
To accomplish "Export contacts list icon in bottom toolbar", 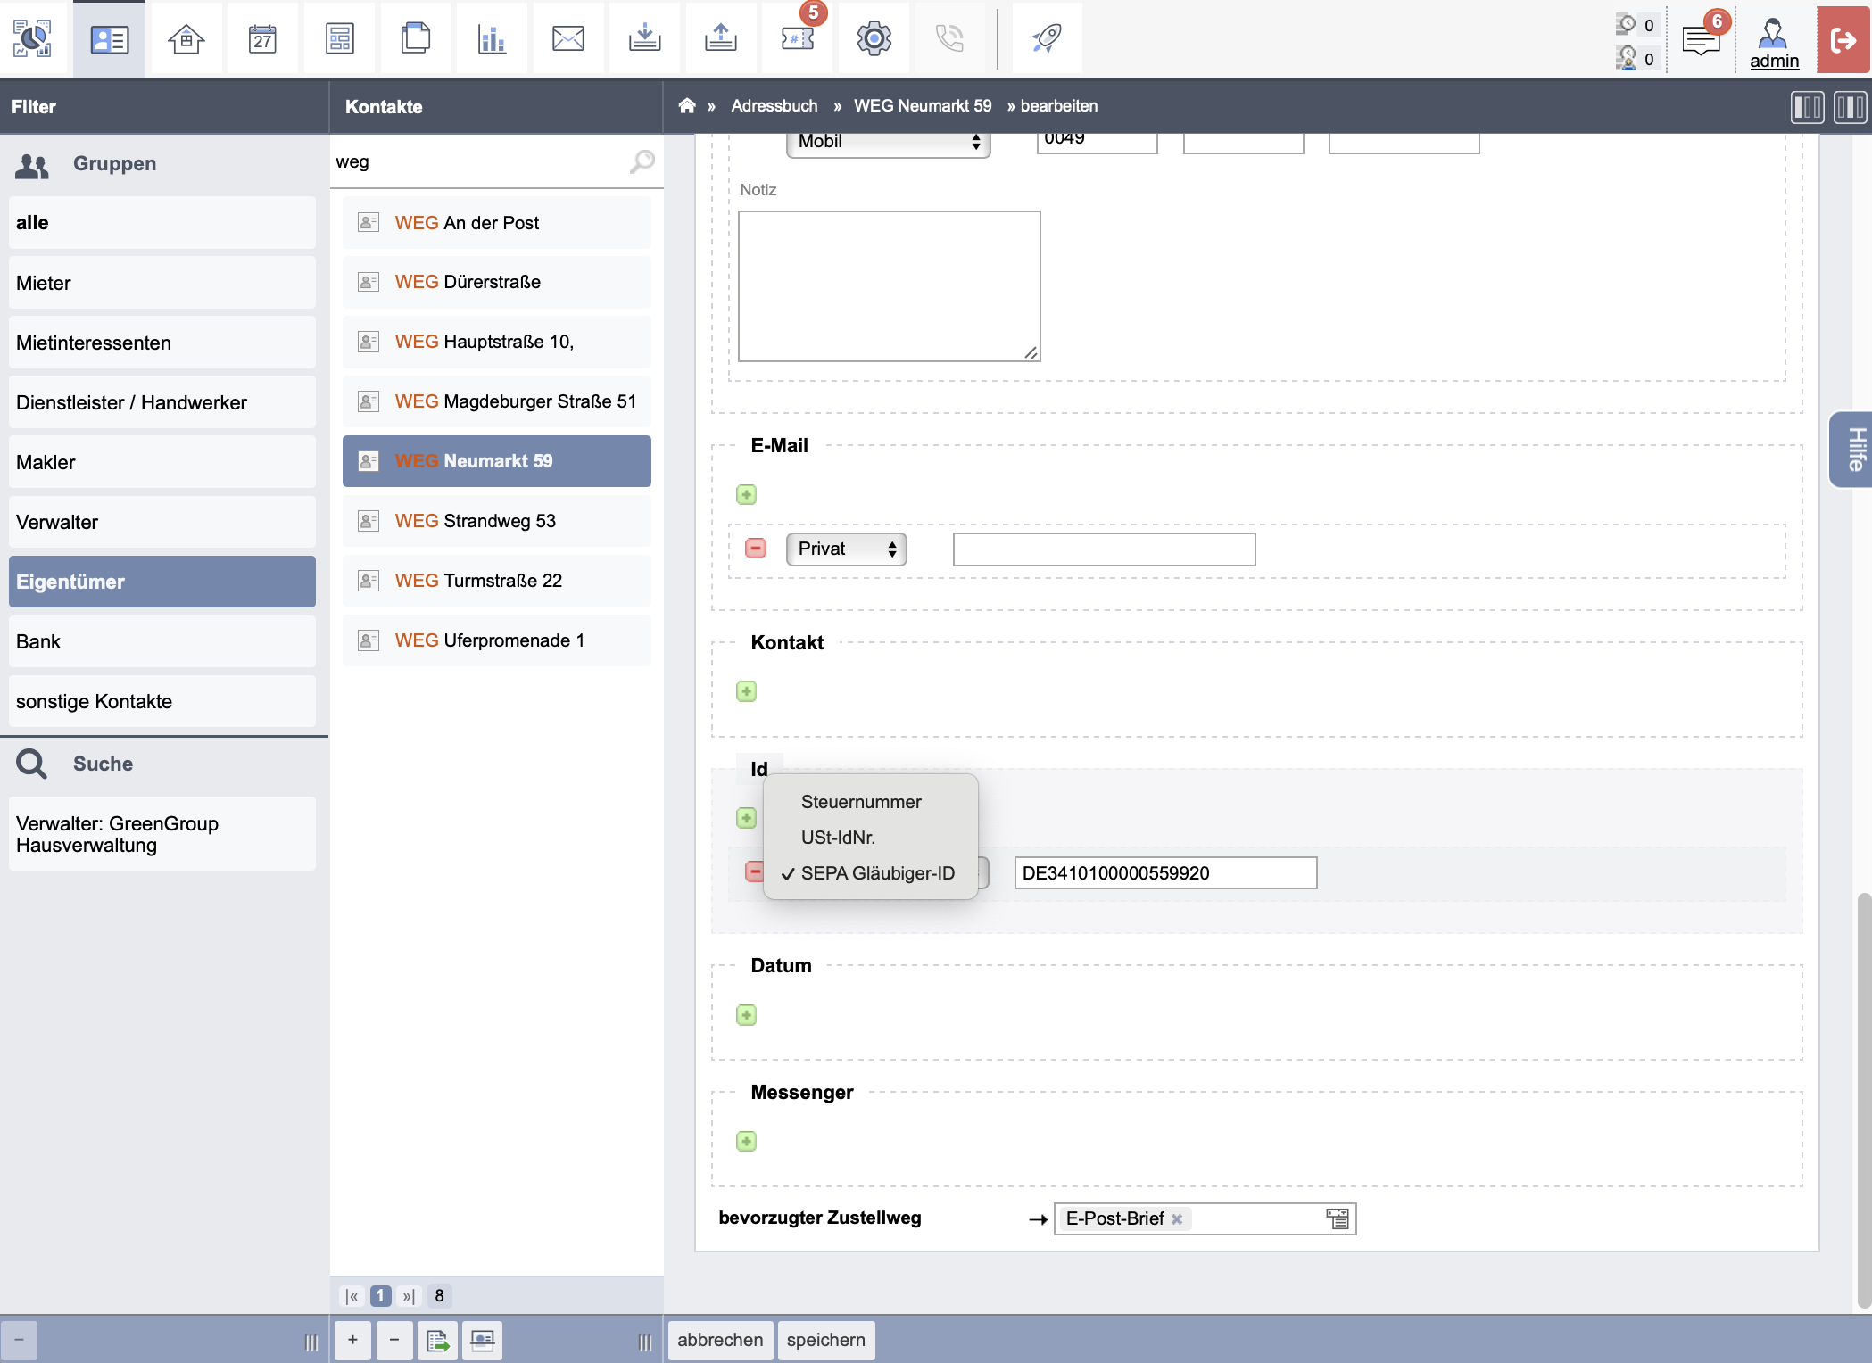I will [x=437, y=1340].
